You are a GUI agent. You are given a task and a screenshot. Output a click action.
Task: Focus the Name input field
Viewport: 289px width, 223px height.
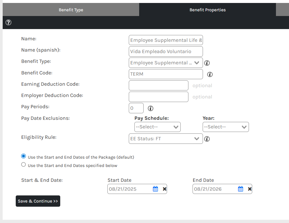coord(166,40)
